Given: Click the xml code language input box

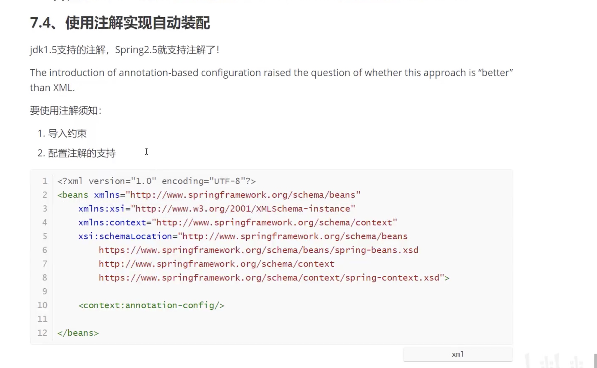Looking at the screenshot, I should coord(458,354).
